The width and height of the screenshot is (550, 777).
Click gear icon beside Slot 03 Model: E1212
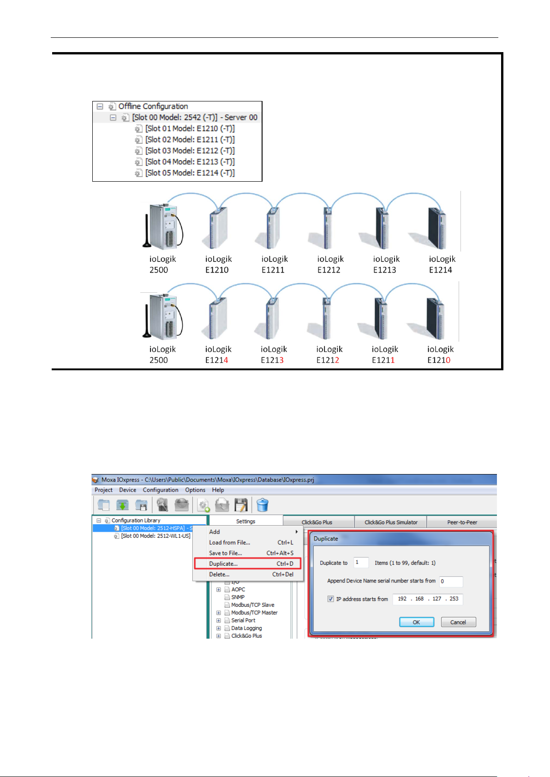pos(138,151)
